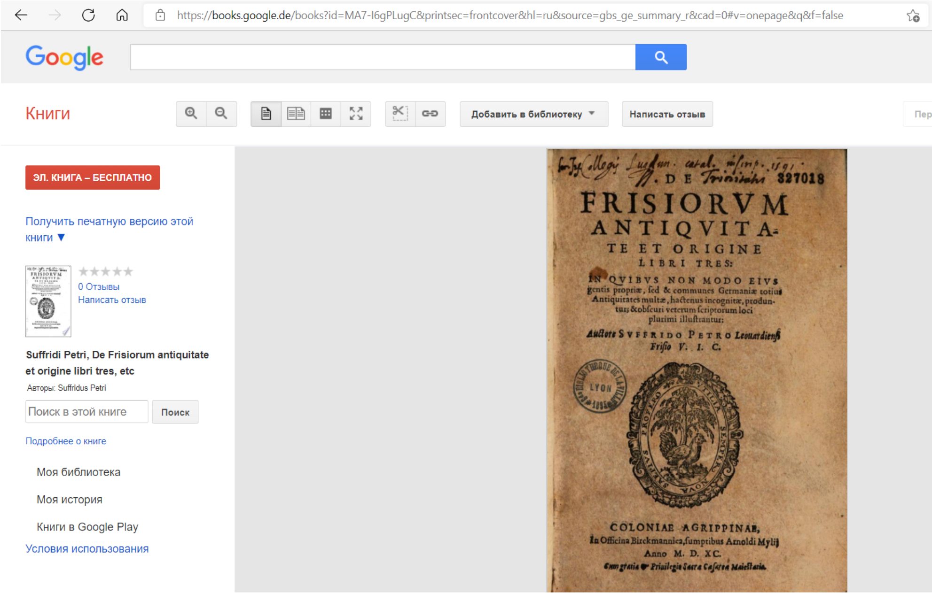Viewport: 932px width, 593px height.
Task: Click the 'Книги' heading link
Action: point(48,113)
